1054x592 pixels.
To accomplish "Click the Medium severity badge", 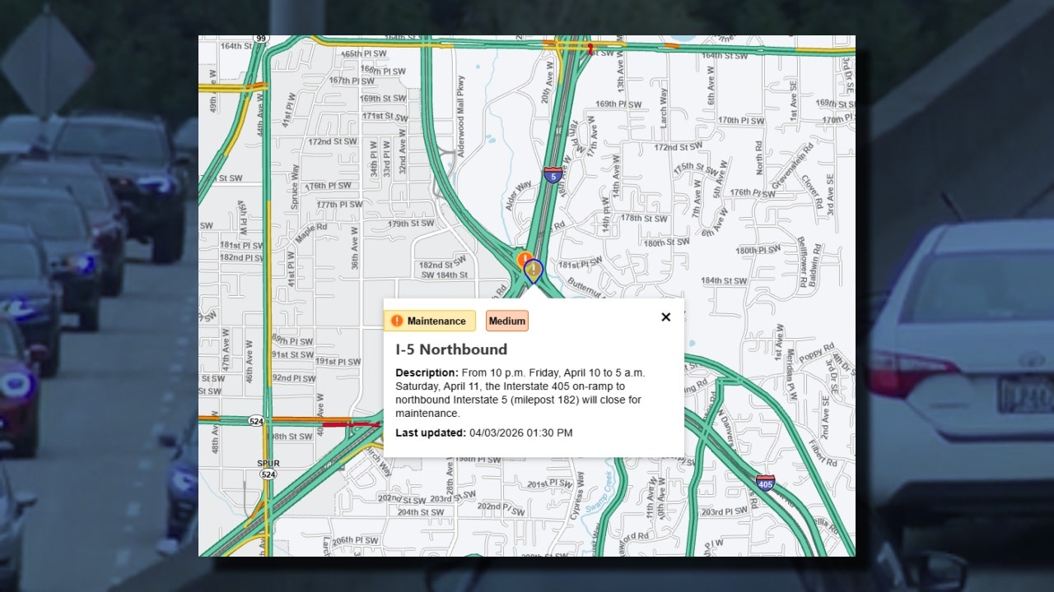I will 506,321.
